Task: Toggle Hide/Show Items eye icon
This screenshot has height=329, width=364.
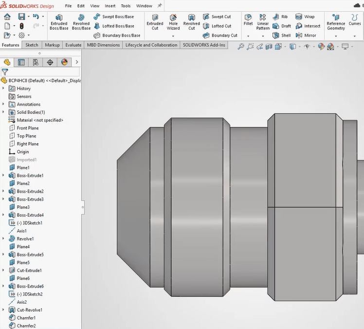Action: 307,47
